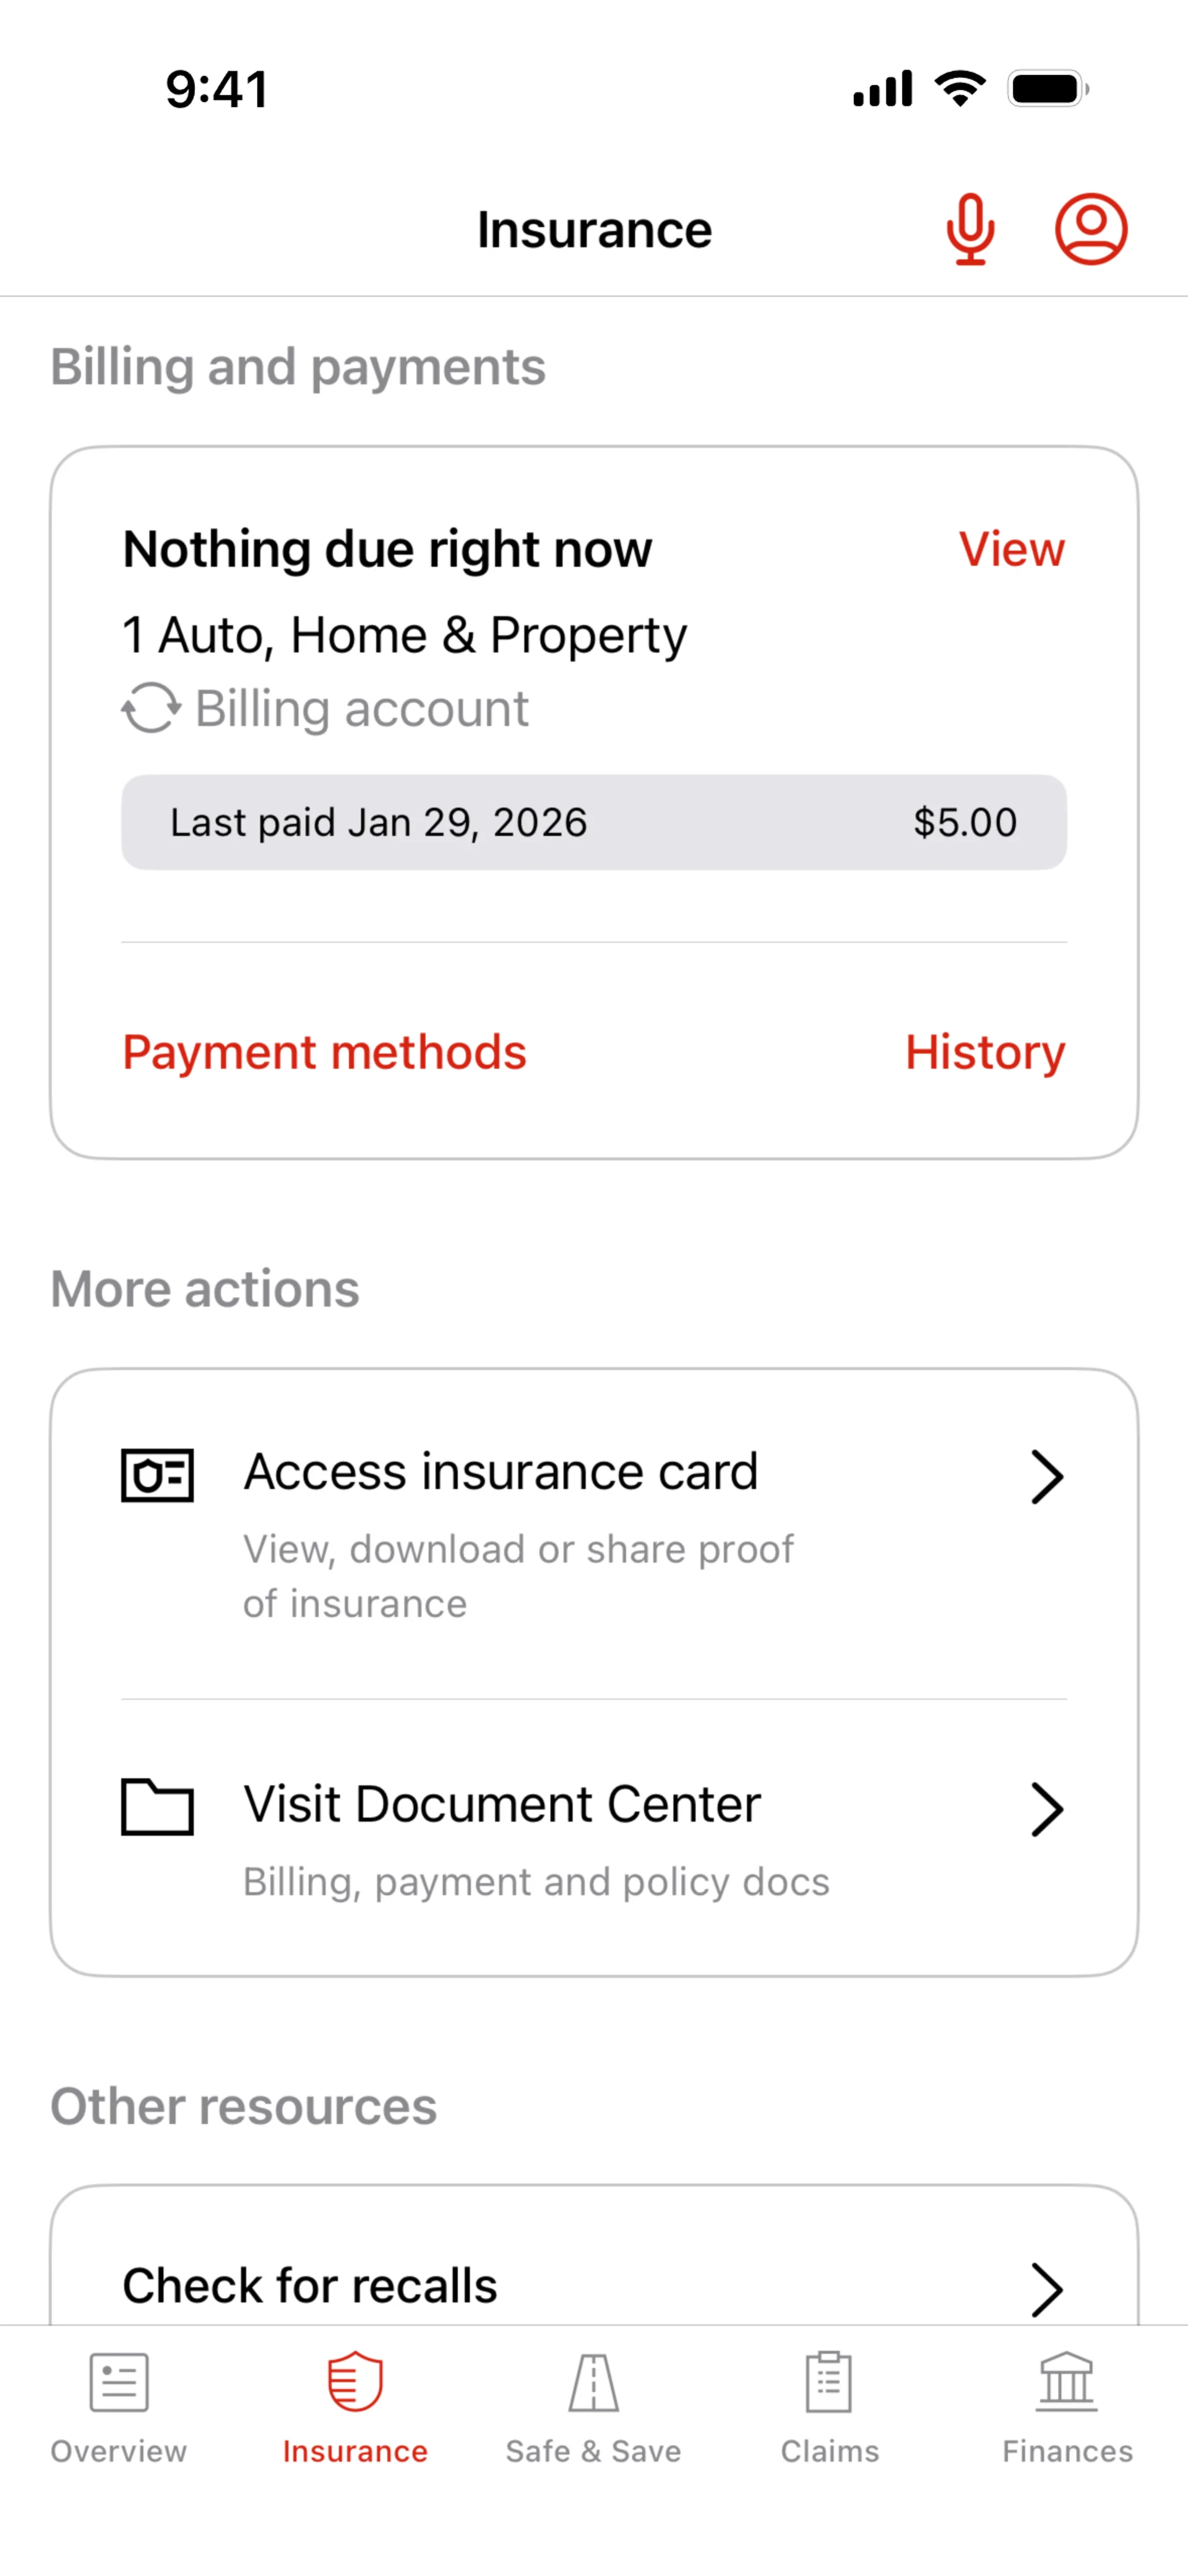Open Check for recalls resource

click(x=310, y=2286)
